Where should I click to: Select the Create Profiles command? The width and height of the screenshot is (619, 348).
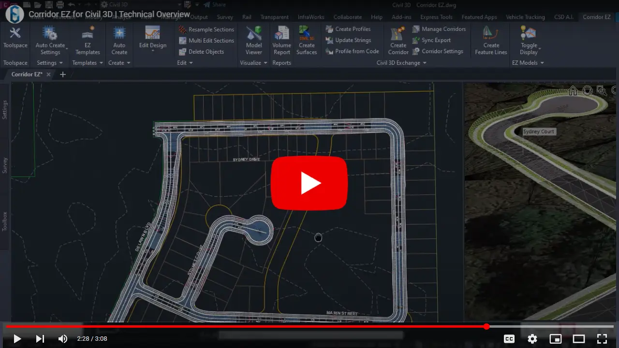tap(348, 29)
